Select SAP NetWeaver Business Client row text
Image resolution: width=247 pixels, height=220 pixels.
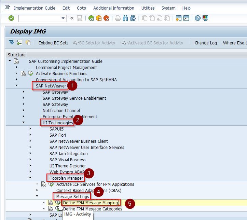coord(79,141)
